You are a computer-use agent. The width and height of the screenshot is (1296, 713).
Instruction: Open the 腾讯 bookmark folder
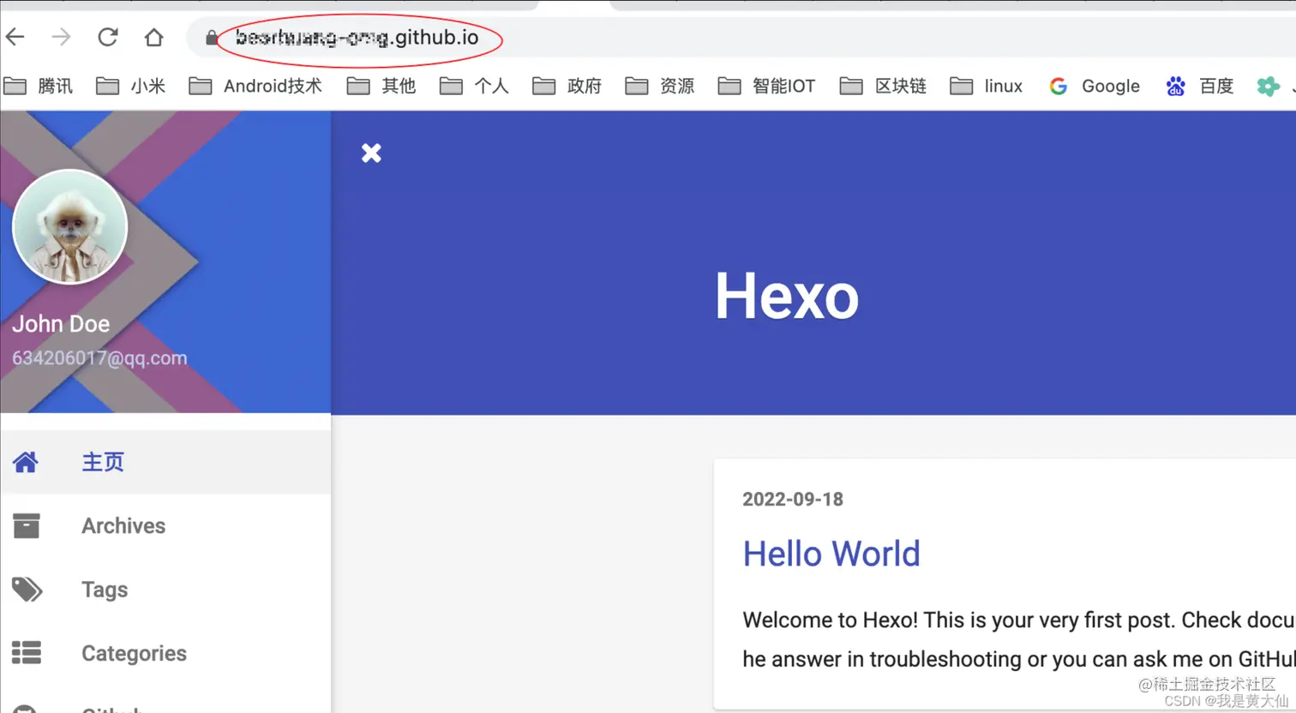click(39, 86)
